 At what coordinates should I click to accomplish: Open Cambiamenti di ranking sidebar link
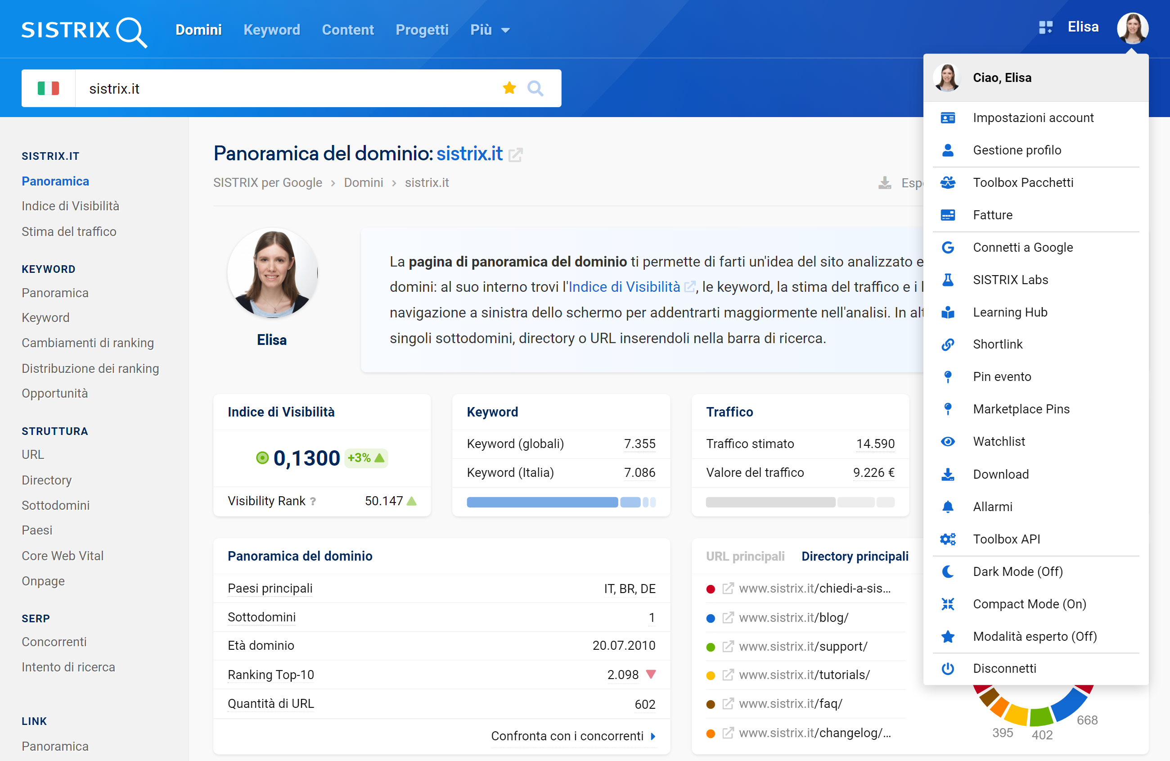(87, 343)
